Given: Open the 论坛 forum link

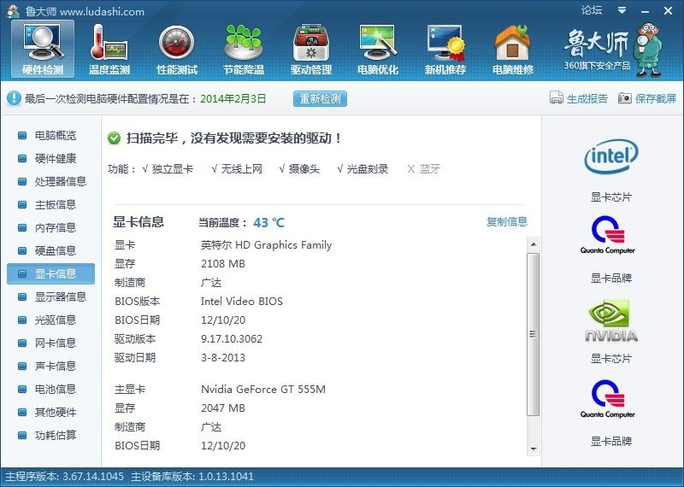Looking at the screenshot, I should [592, 10].
